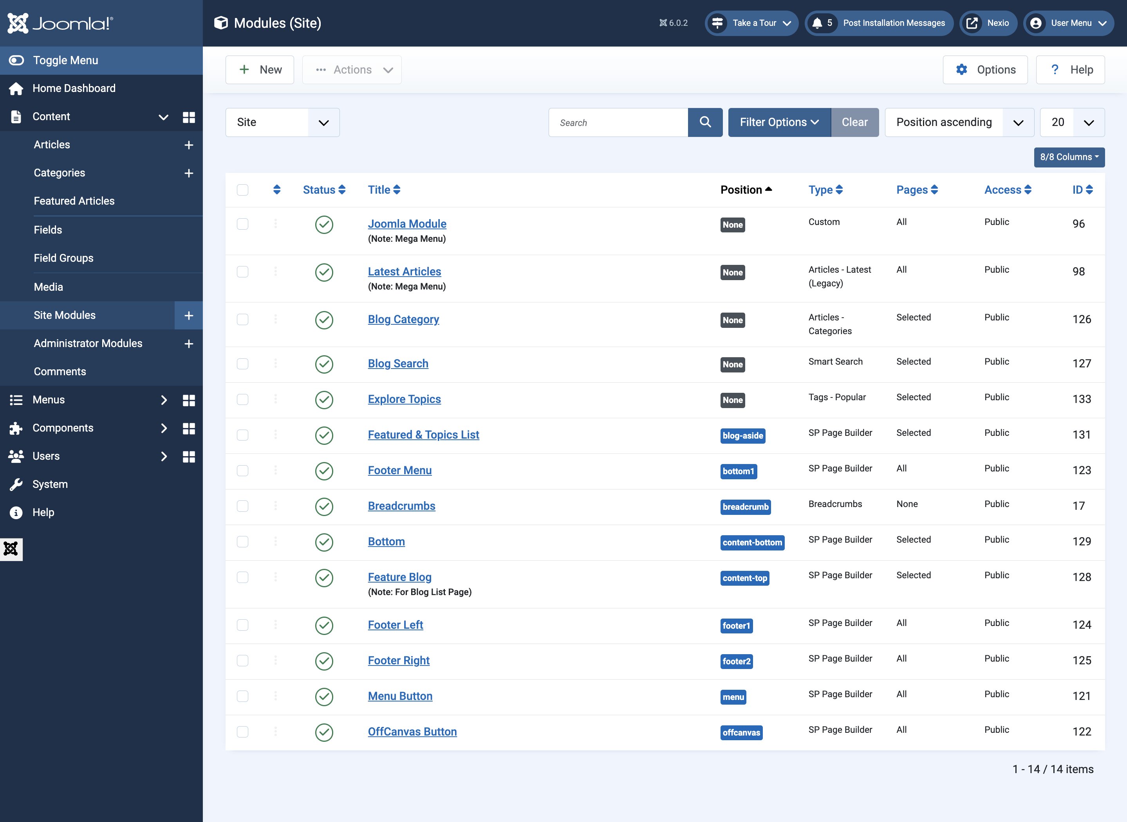Click Toggle Menu in the sidebar
The height and width of the screenshot is (822, 1127).
coord(65,60)
